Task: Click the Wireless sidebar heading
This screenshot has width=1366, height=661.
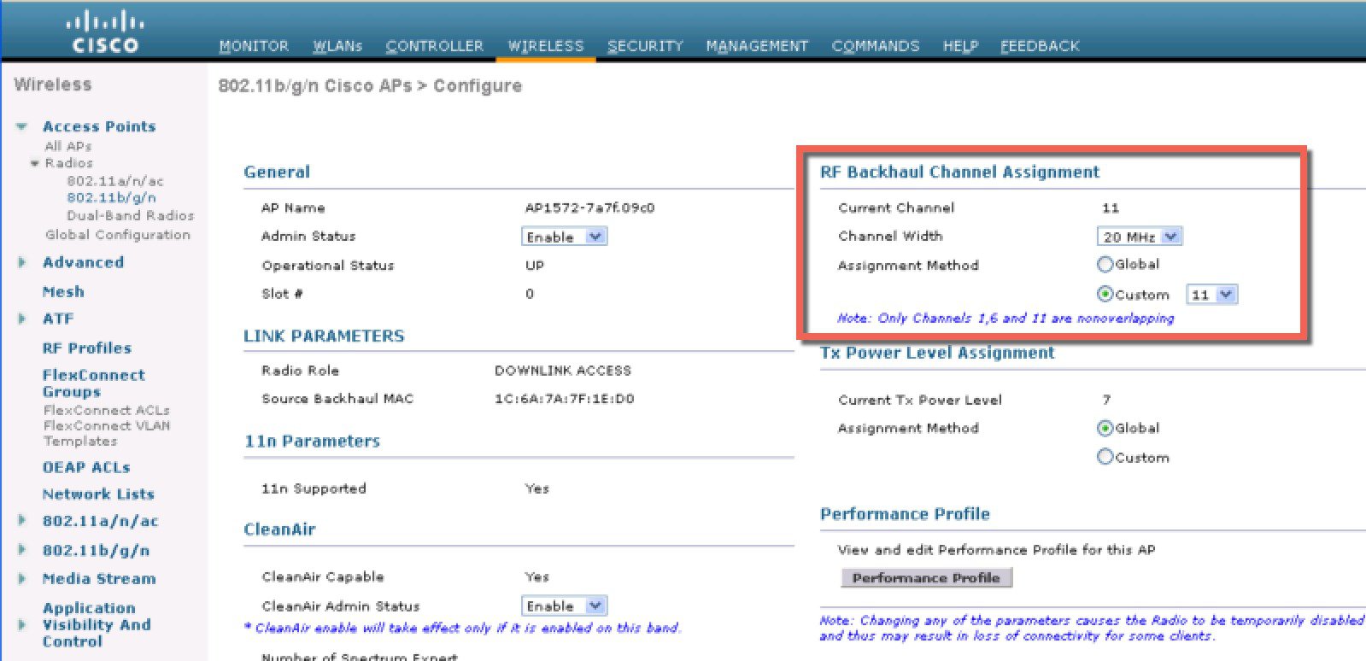Action: [x=53, y=85]
